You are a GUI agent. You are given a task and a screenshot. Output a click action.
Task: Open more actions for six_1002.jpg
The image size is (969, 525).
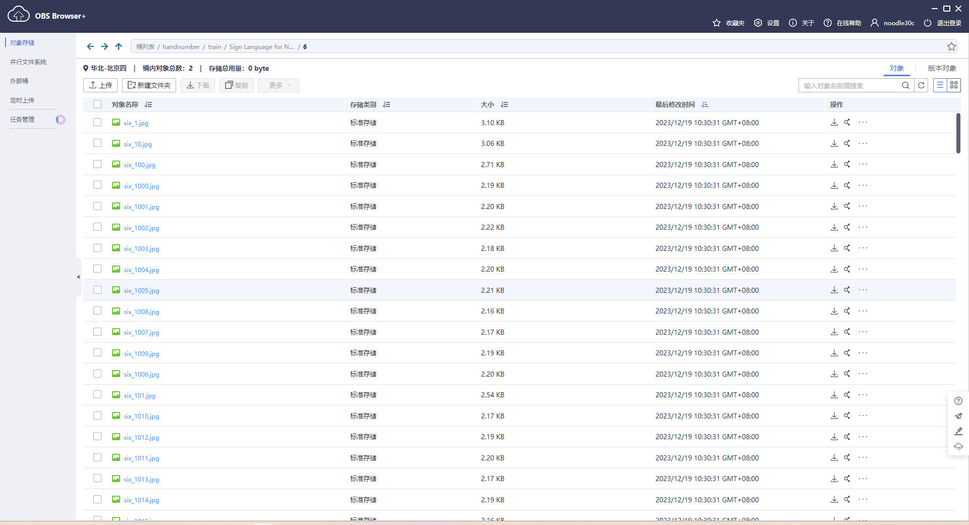coord(863,227)
